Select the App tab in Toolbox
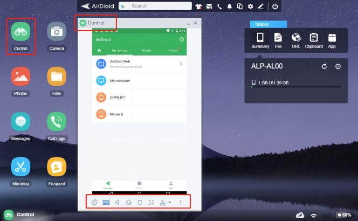 (x=332, y=41)
